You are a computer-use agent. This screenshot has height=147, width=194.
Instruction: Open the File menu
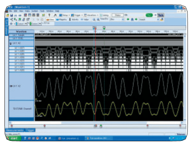tap(11, 11)
